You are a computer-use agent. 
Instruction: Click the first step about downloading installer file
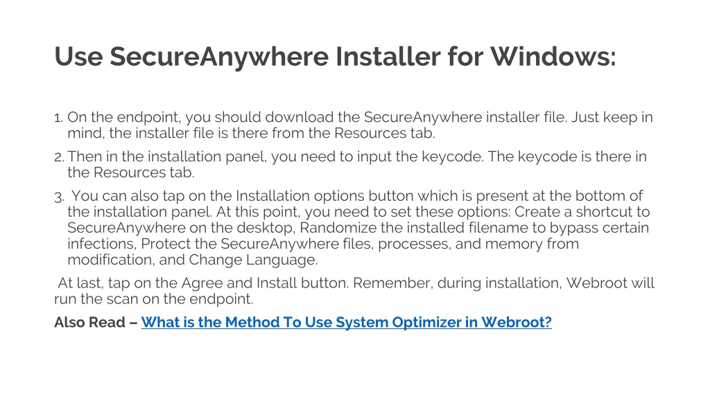coord(360,125)
